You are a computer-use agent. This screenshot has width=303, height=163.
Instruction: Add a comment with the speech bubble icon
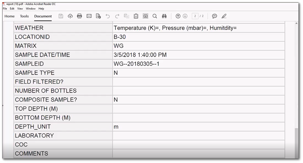click(215, 16)
